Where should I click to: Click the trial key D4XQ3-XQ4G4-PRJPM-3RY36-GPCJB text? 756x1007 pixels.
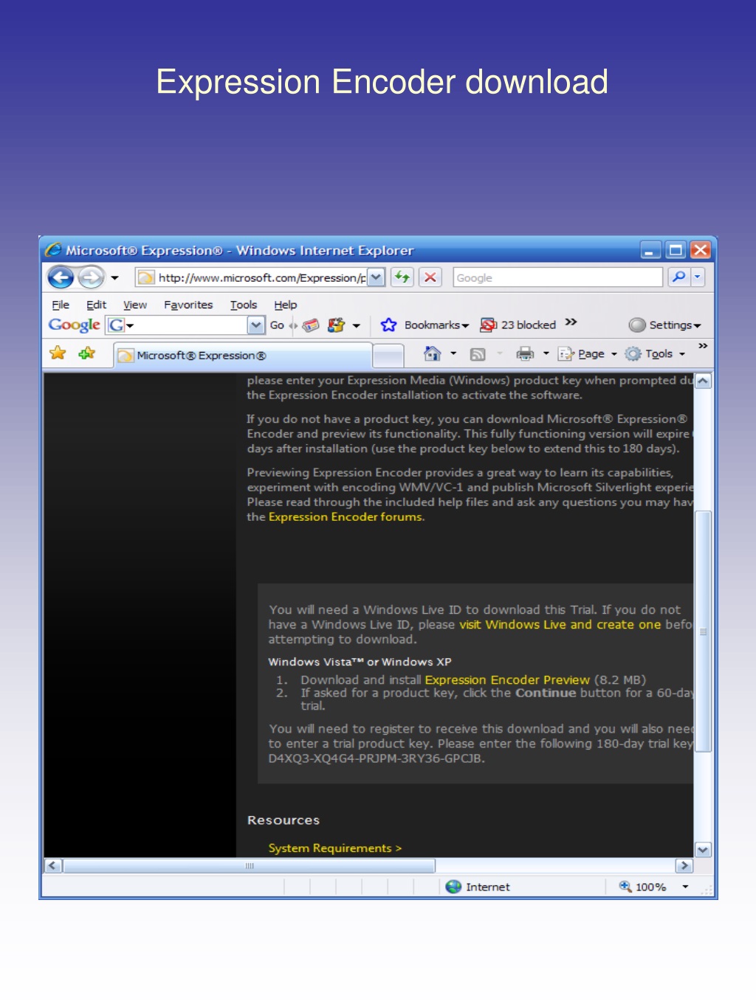click(x=375, y=758)
